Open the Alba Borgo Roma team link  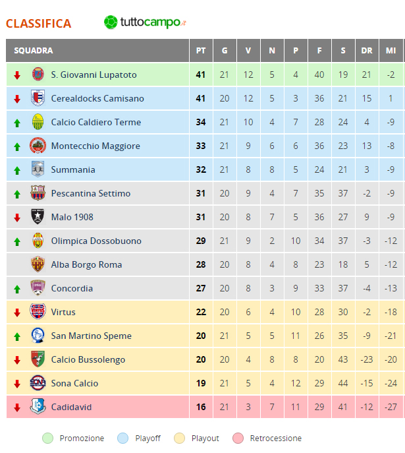pyautogui.click(x=86, y=264)
